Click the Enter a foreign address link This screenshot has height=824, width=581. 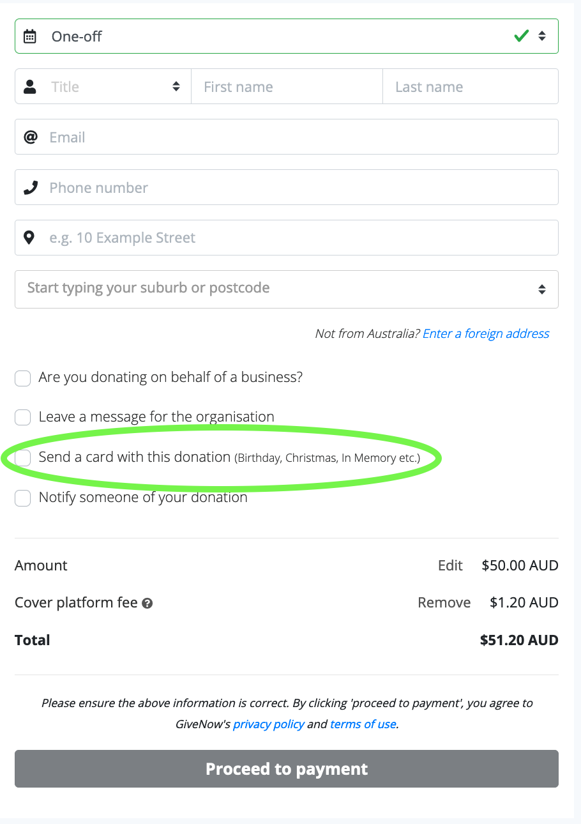[486, 333]
